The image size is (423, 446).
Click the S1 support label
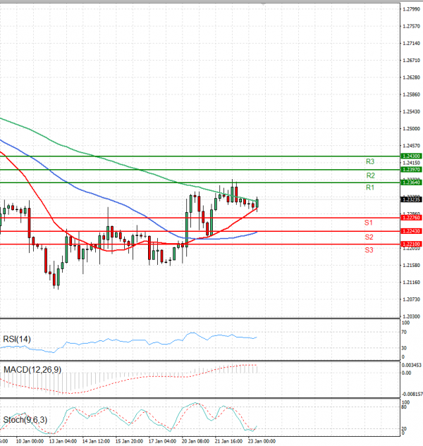(x=368, y=223)
